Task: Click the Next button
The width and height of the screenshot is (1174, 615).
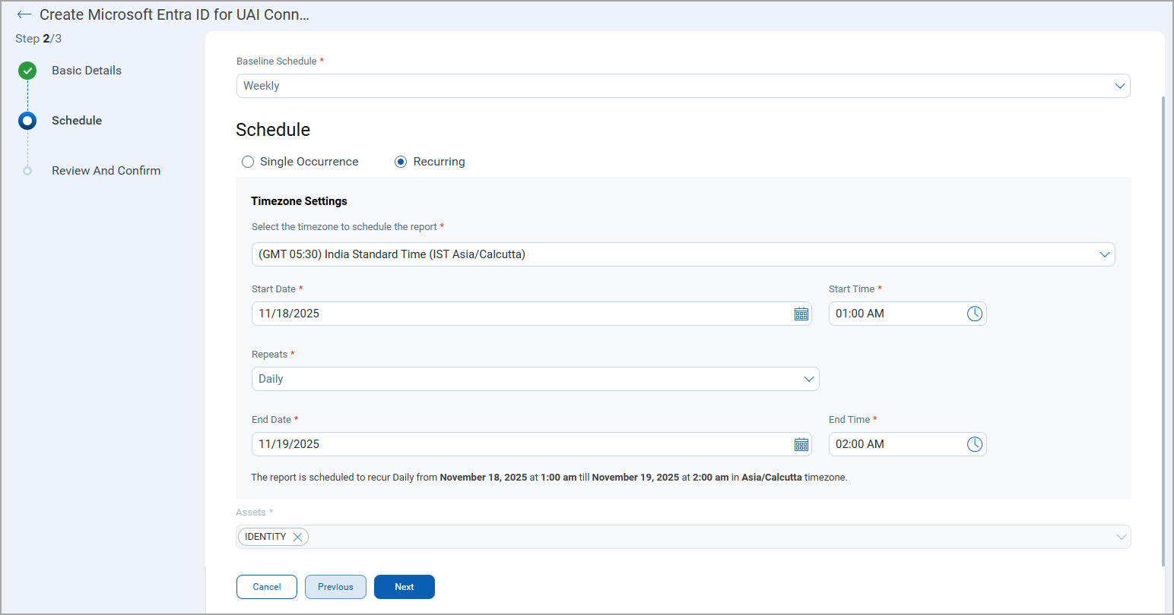Action: tap(404, 587)
